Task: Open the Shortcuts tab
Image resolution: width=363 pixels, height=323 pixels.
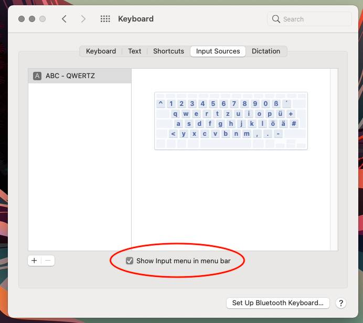Action: pyautogui.click(x=168, y=51)
